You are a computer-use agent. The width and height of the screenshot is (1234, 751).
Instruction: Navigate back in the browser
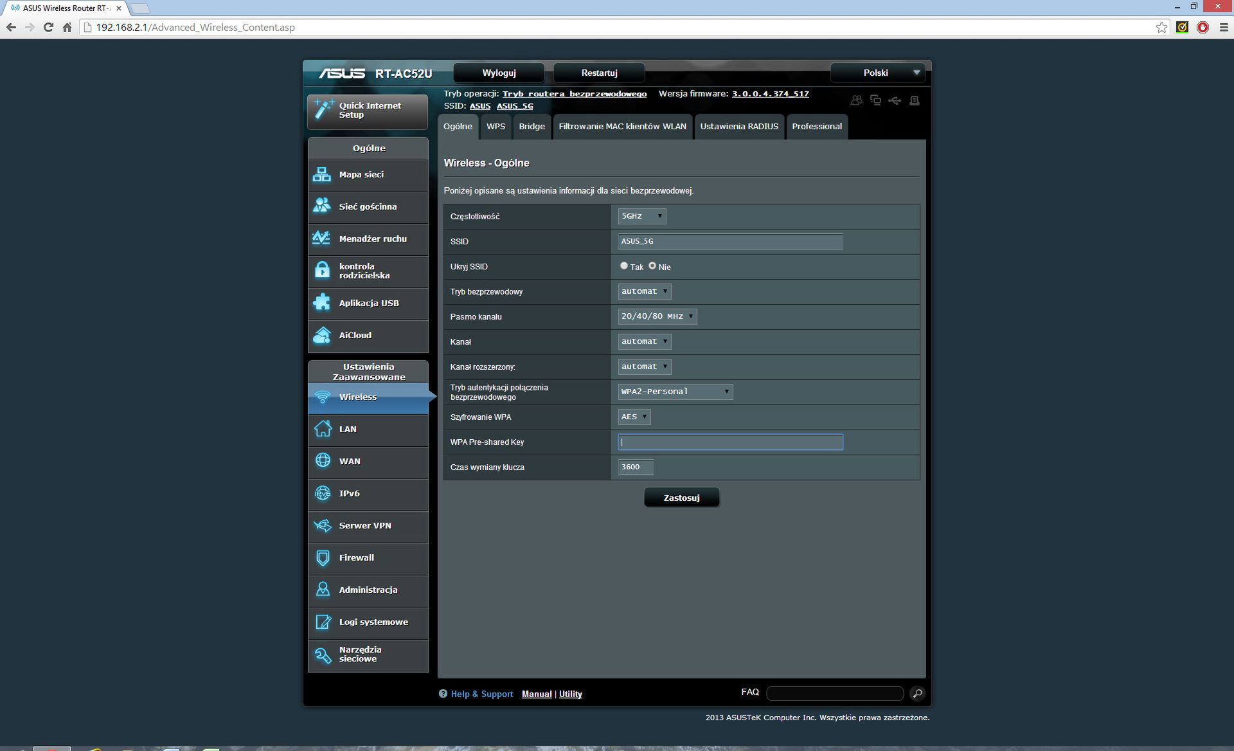[11, 27]
